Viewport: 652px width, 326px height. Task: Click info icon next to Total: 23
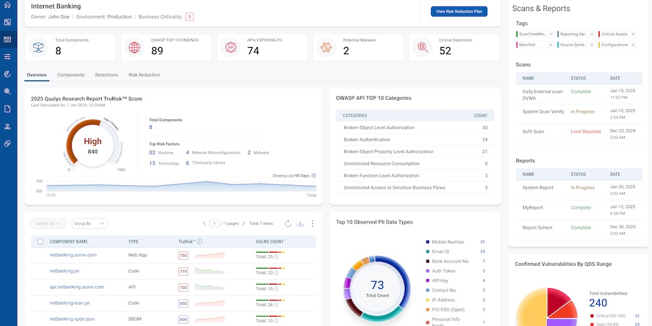tap(276, 273)
